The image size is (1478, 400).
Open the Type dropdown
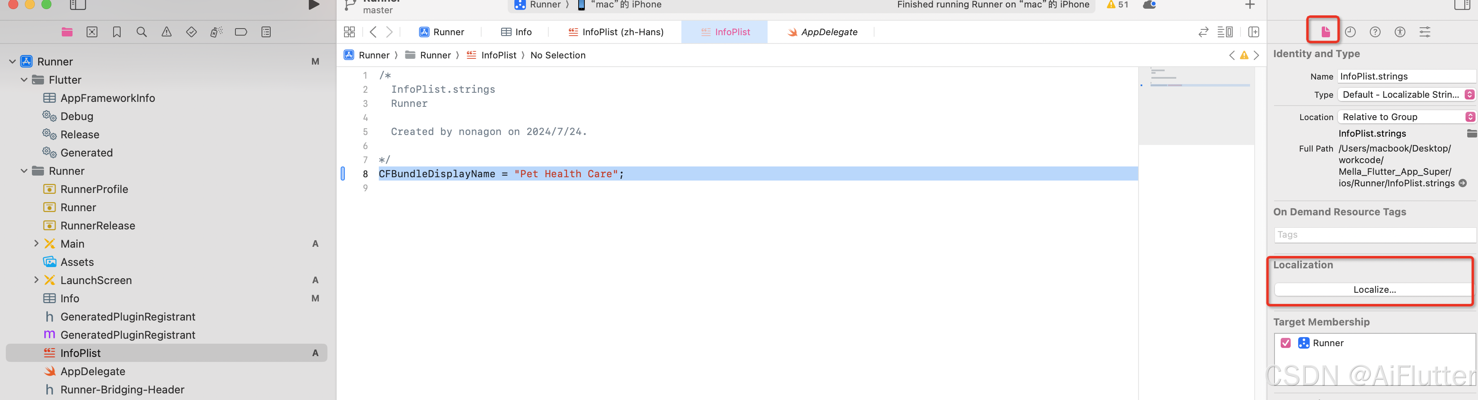pos(1406,94)
